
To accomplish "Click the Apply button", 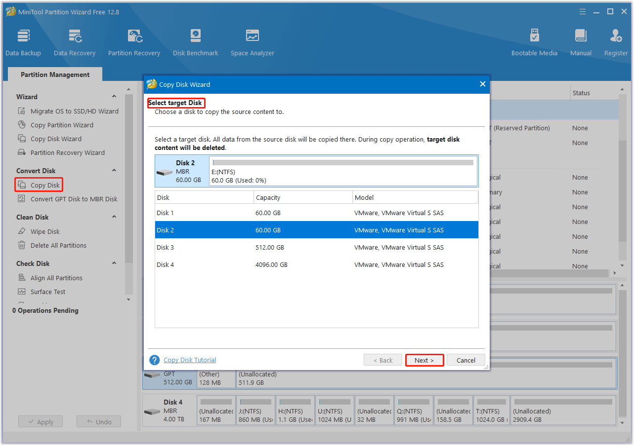I will (x=41, y=422).
